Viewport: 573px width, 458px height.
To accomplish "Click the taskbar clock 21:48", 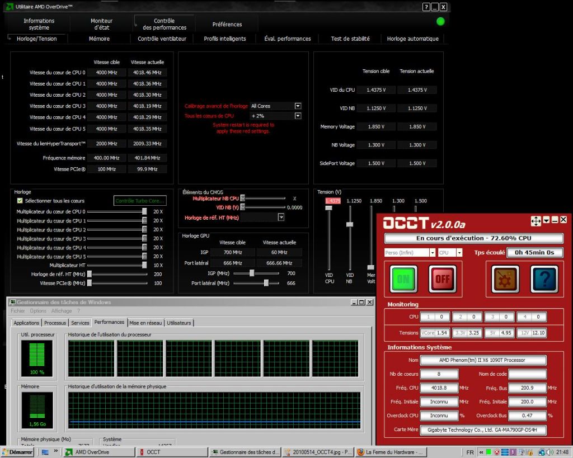I will pyautogui.click(x=562, y=452).
